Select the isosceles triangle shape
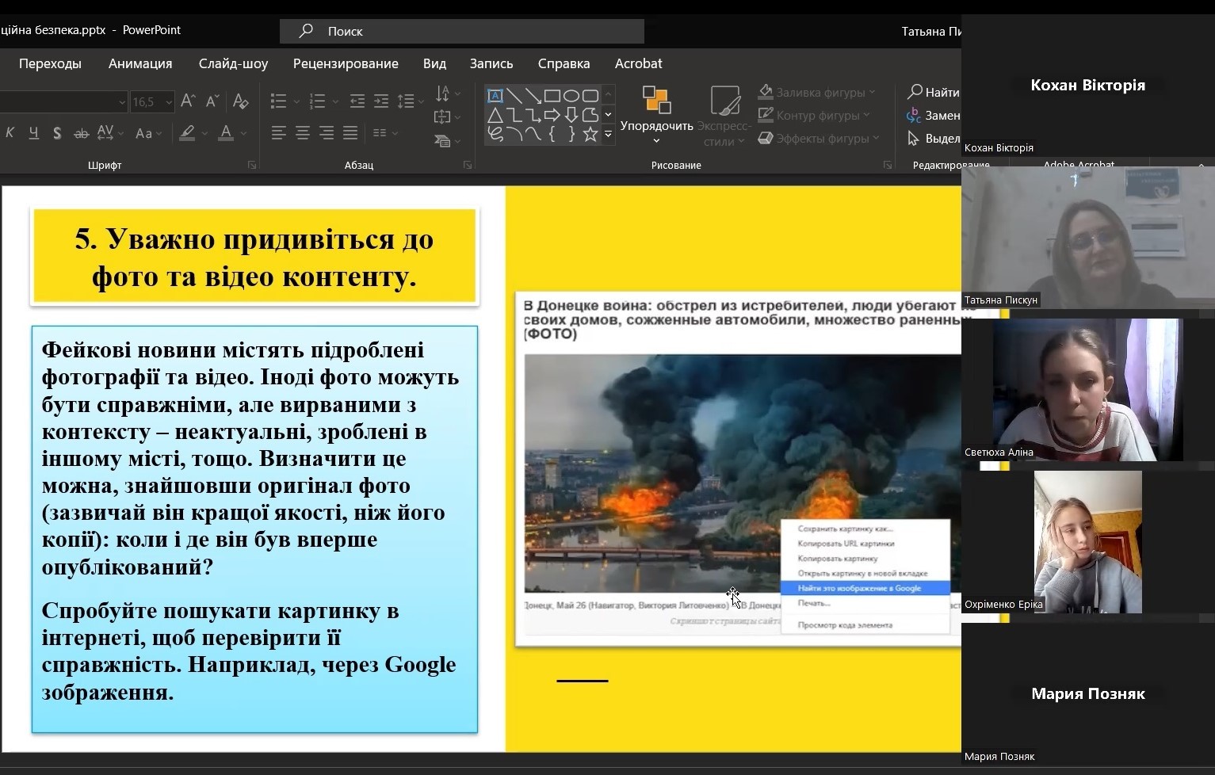This screenshot has height=775, width=1215. pyautogui.click(x=495, y=115)
